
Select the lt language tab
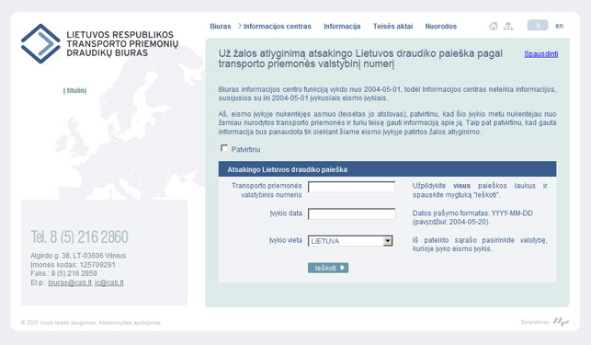click(538, 25)
